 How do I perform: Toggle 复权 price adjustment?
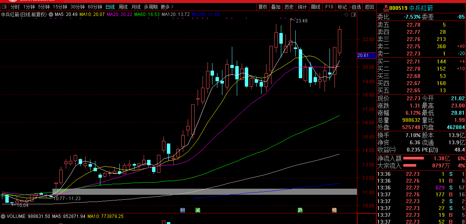click(x=263, y=7)
